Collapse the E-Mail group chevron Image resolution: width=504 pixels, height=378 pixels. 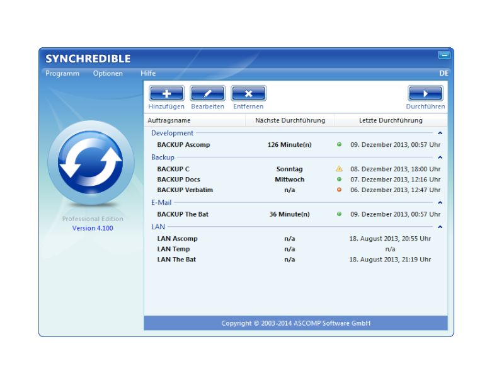[x=440, y=202]
